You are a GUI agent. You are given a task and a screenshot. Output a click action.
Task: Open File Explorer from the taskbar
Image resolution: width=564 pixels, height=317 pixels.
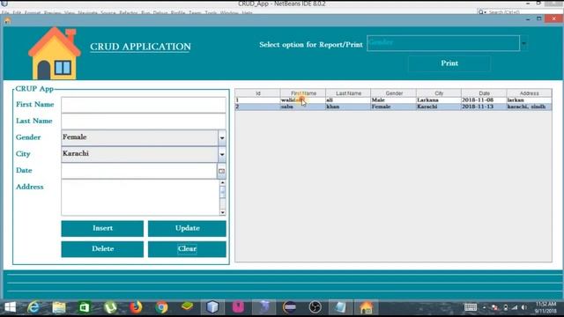(59, 307)
